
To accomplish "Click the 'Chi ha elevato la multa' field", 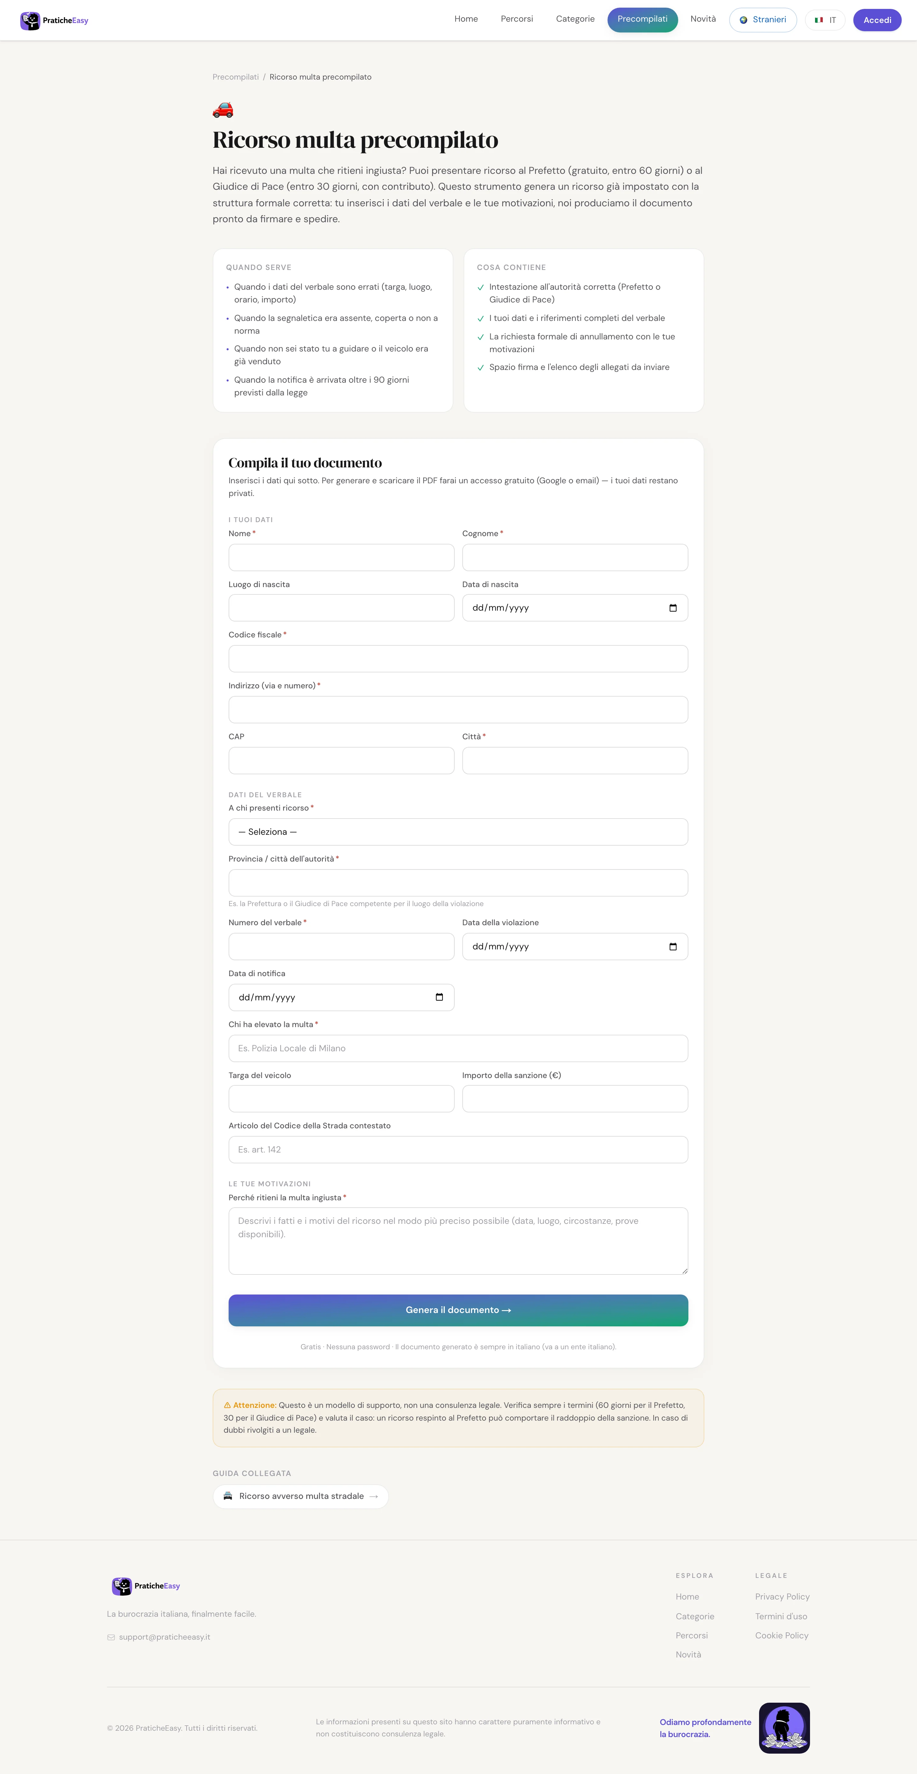I will pyautogui.click(x=458, y=1048).
